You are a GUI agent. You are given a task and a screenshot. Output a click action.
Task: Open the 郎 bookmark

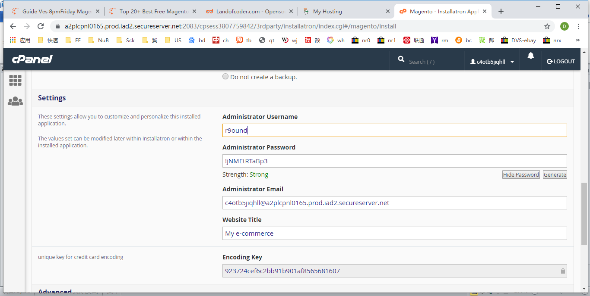pos(486,40)
